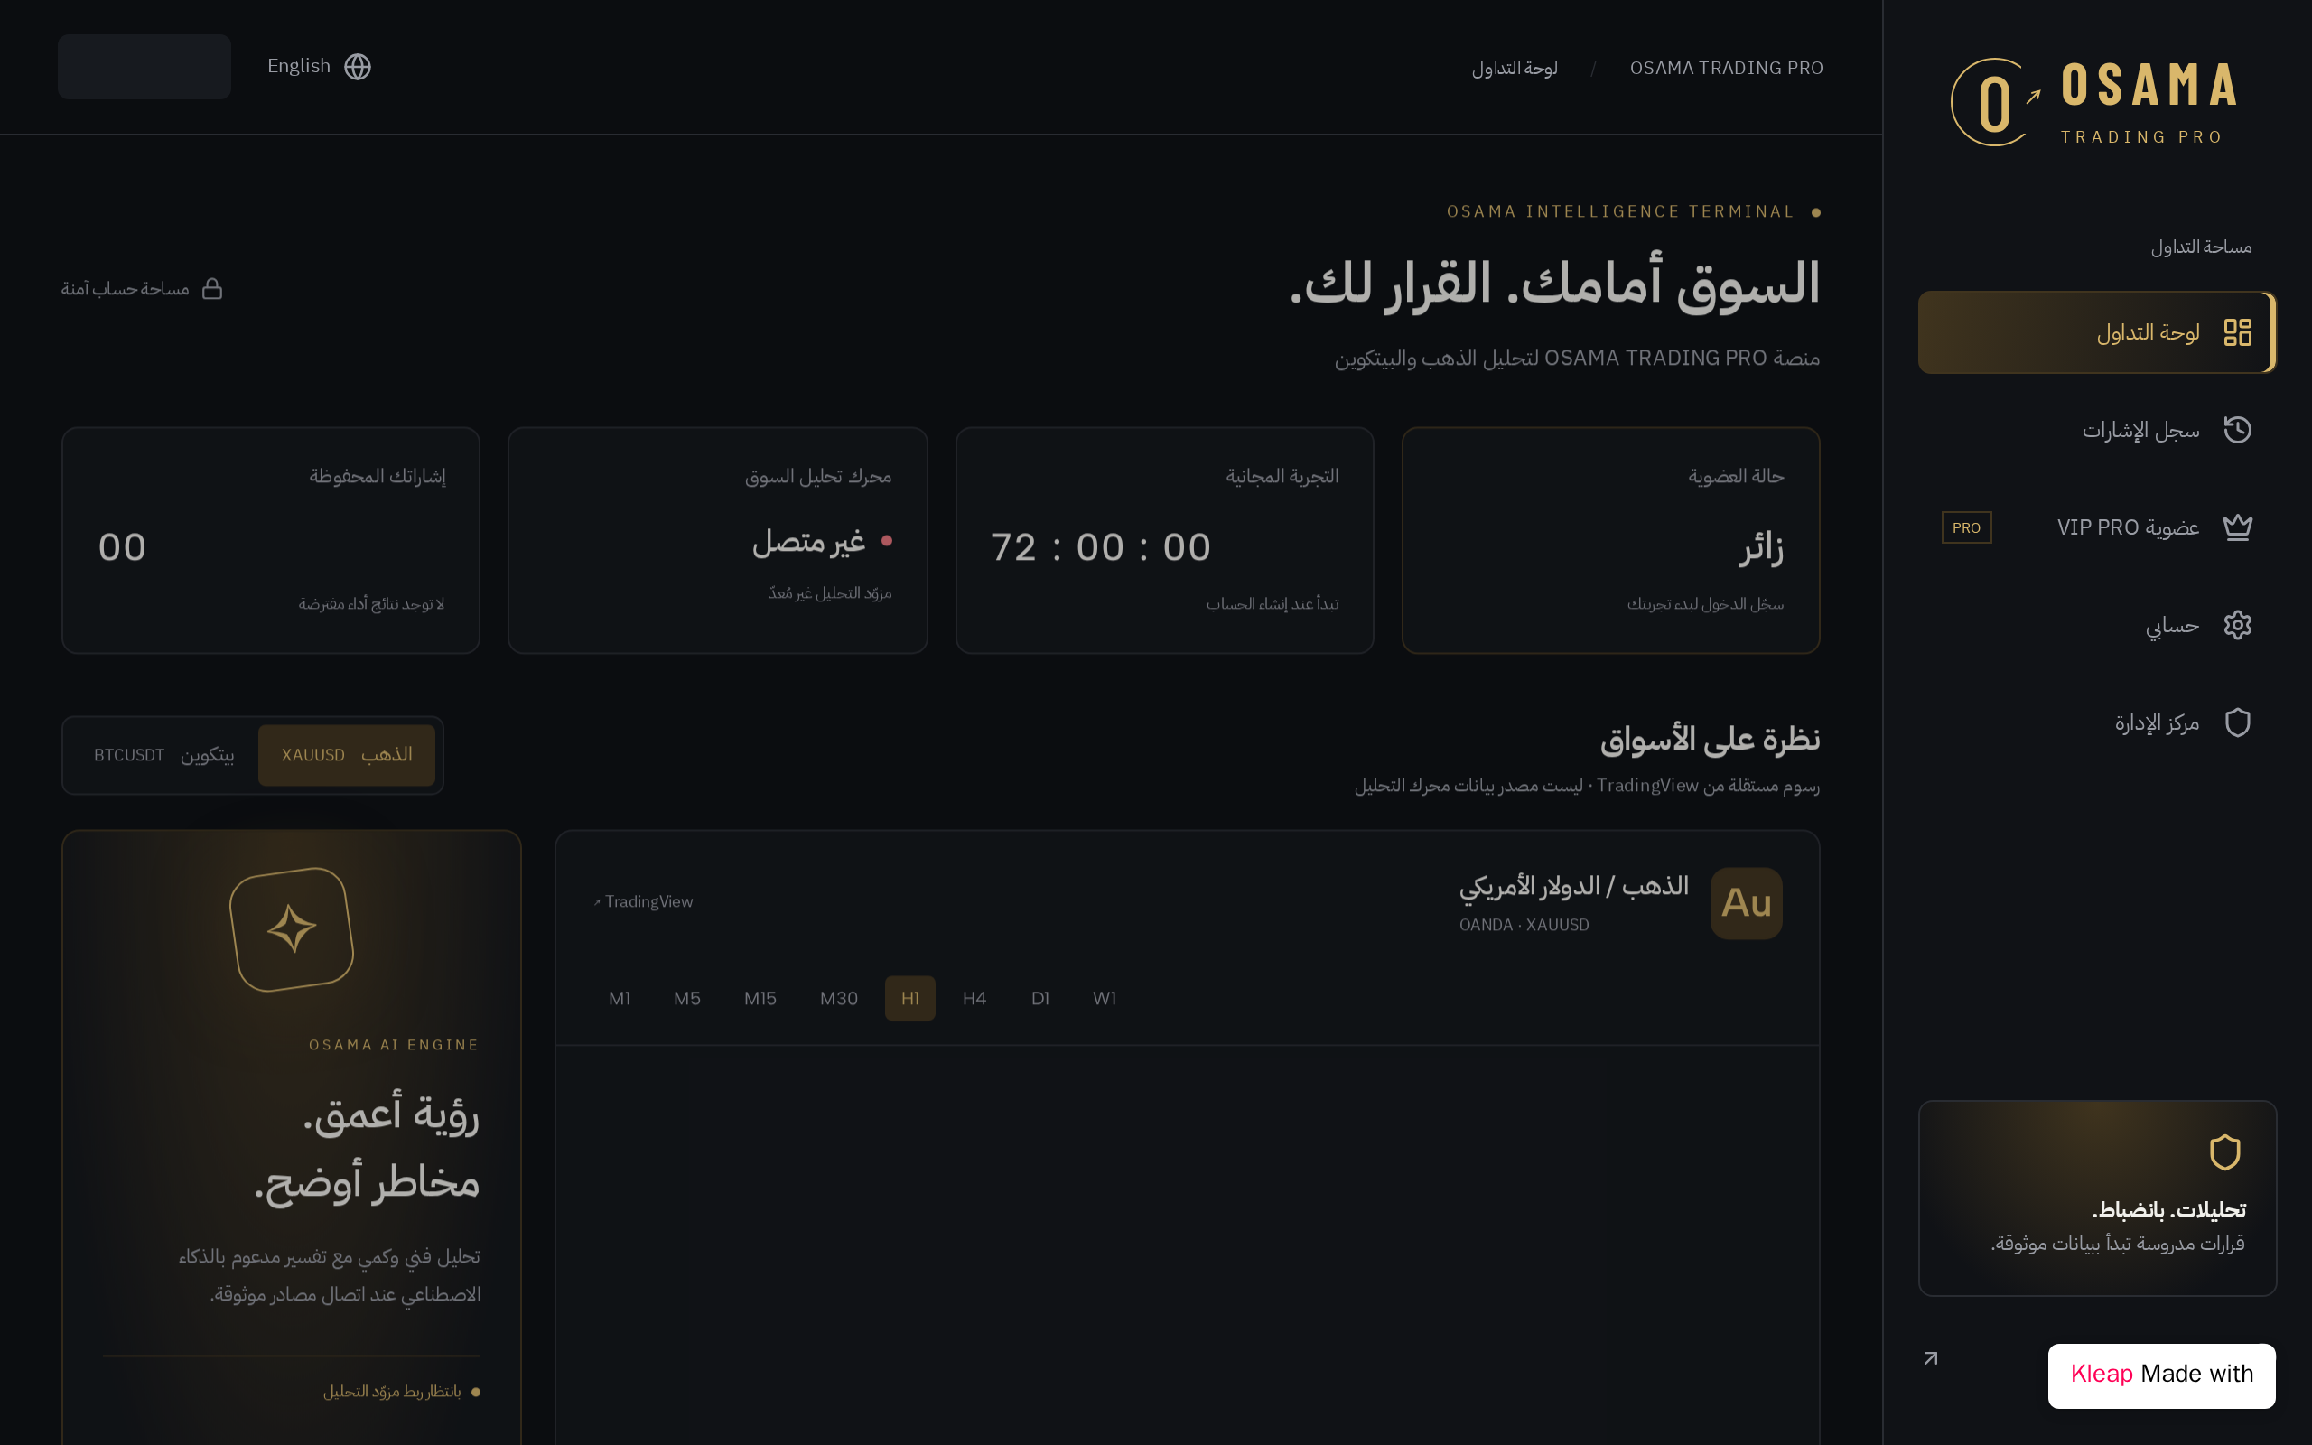
Task: Click the Au gold symbol badge
Action: tap(1746, 903)
